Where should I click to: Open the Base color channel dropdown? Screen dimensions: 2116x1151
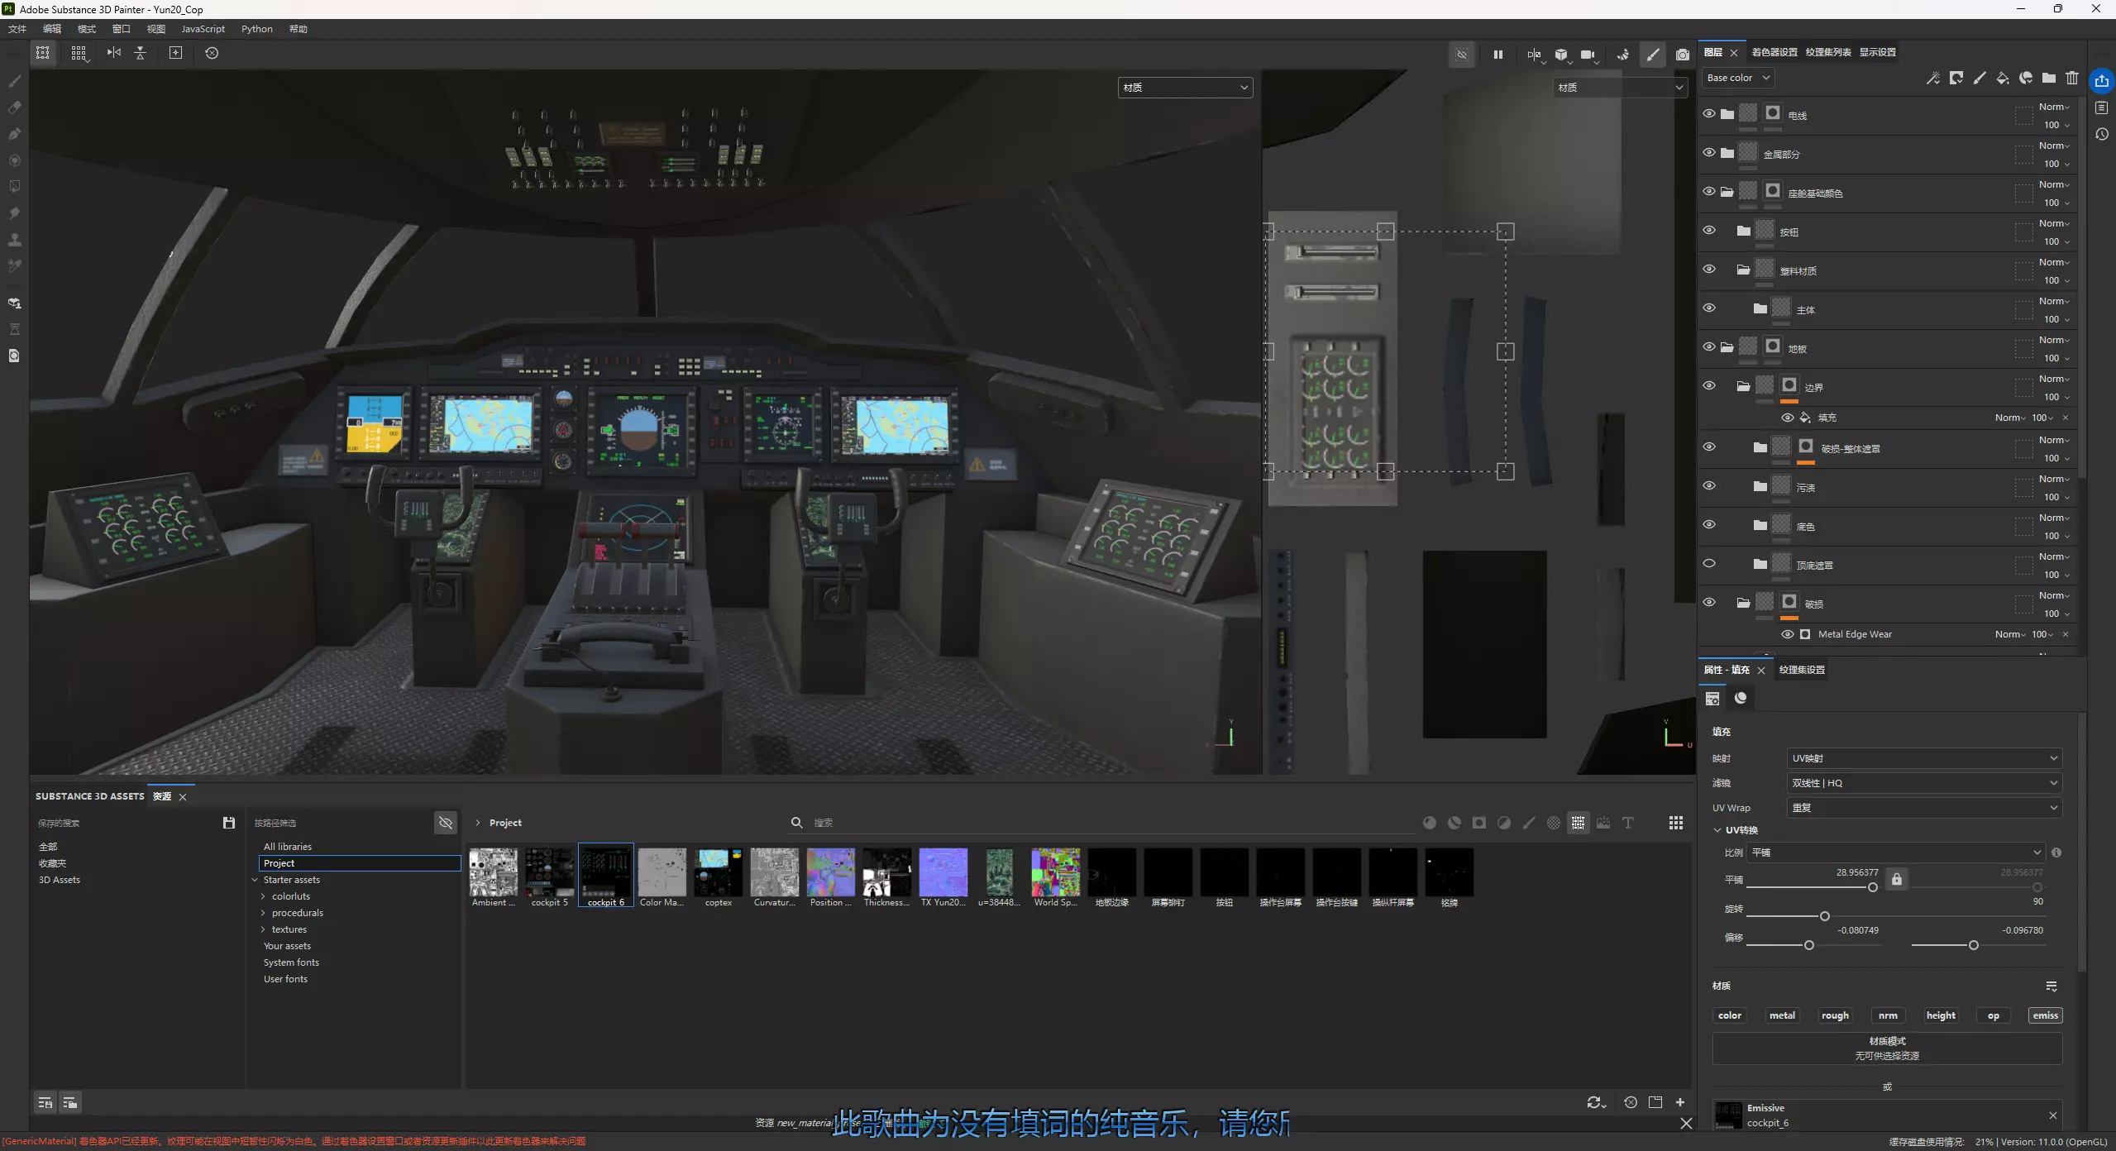[x=1738, y=78]
